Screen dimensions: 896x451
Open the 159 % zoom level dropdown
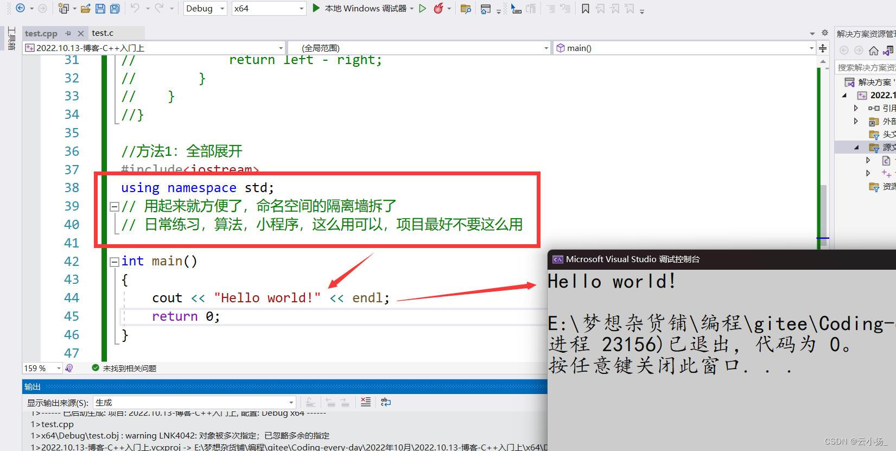42,368
